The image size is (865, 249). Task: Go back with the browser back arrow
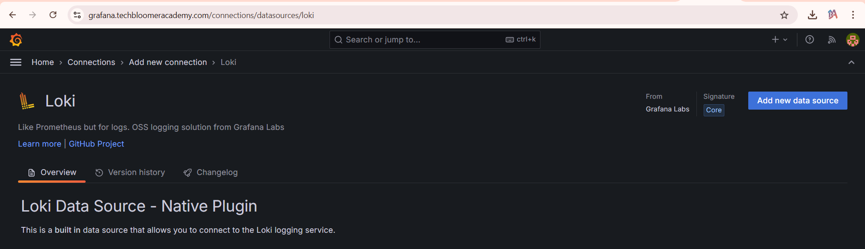tap(13, 15)
